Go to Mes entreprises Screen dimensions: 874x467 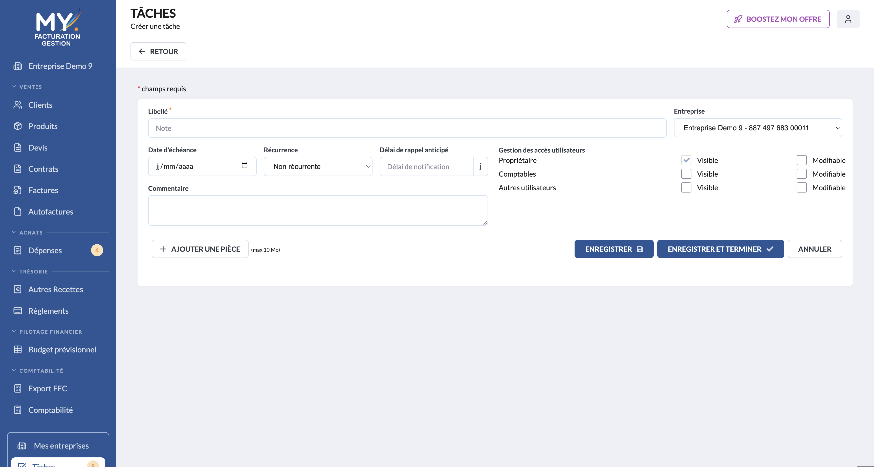61,445
